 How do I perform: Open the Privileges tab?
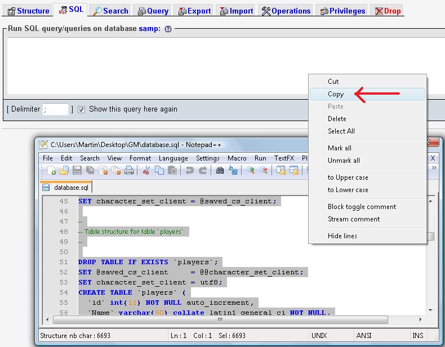[x=342, y=11]
